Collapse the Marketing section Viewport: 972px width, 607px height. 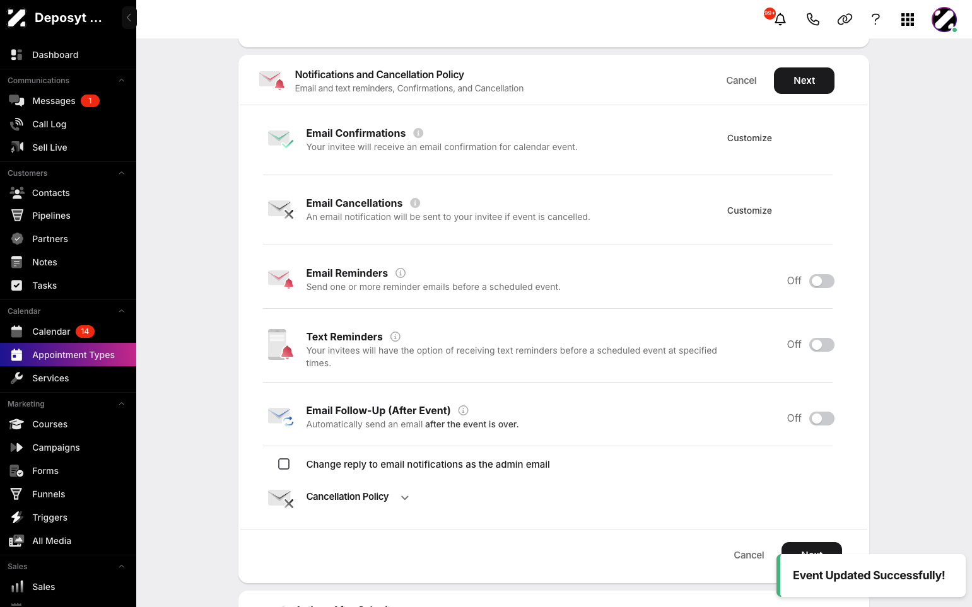tap(122, 404)
